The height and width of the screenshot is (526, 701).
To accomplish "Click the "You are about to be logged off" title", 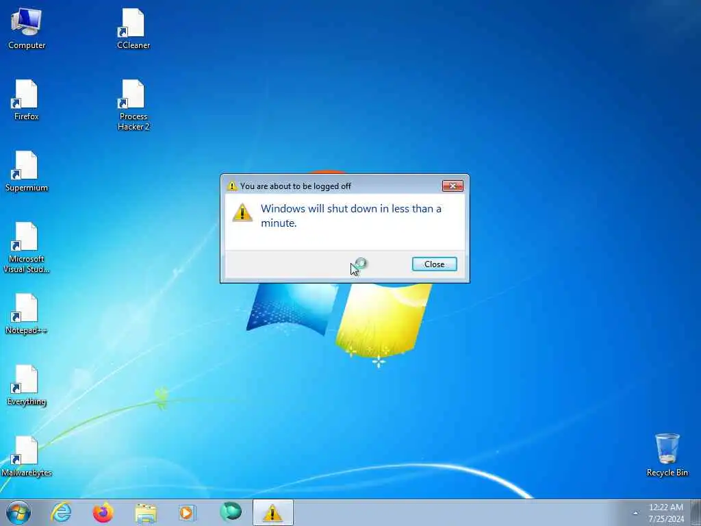I will pos(296,186).
